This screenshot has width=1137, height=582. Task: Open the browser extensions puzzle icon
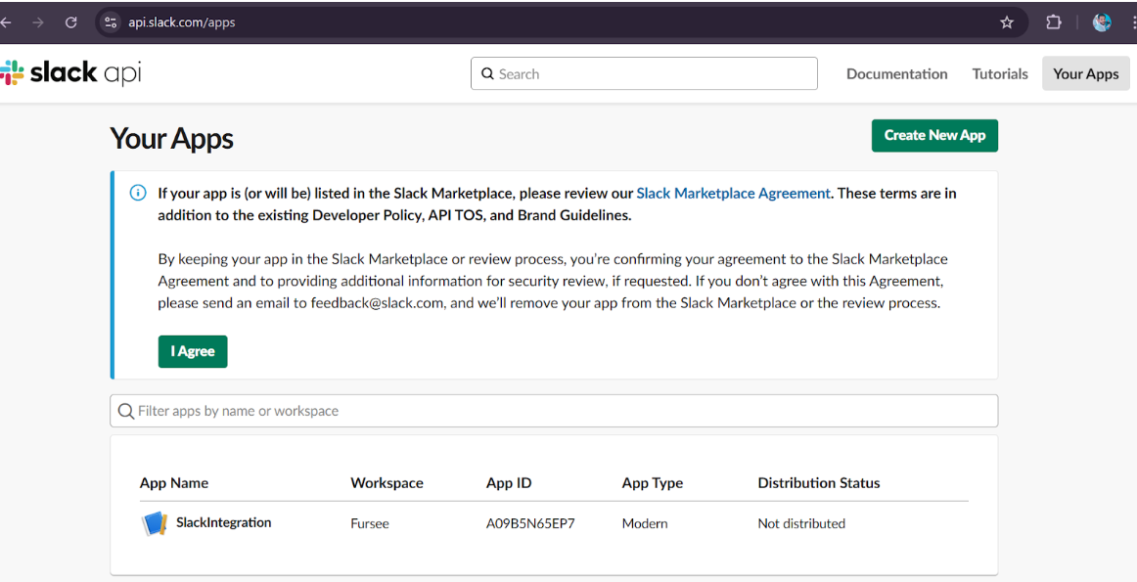point(1054,22)
